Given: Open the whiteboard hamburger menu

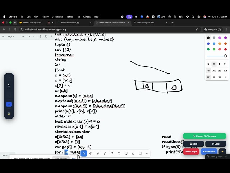Looking at the screenshot, I should 3,36.
